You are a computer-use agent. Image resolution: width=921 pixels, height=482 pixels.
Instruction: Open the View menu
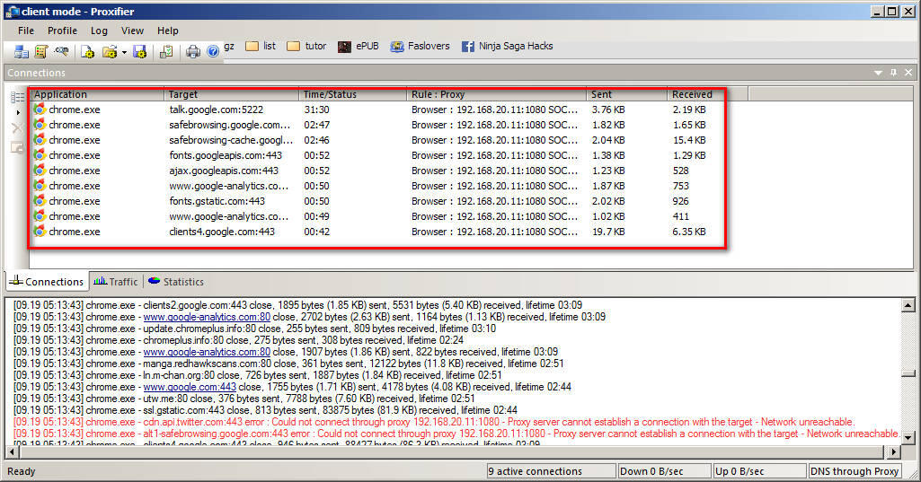click(132, 31)
